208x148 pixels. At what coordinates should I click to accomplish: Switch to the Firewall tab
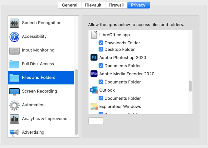tap(116, 5)
